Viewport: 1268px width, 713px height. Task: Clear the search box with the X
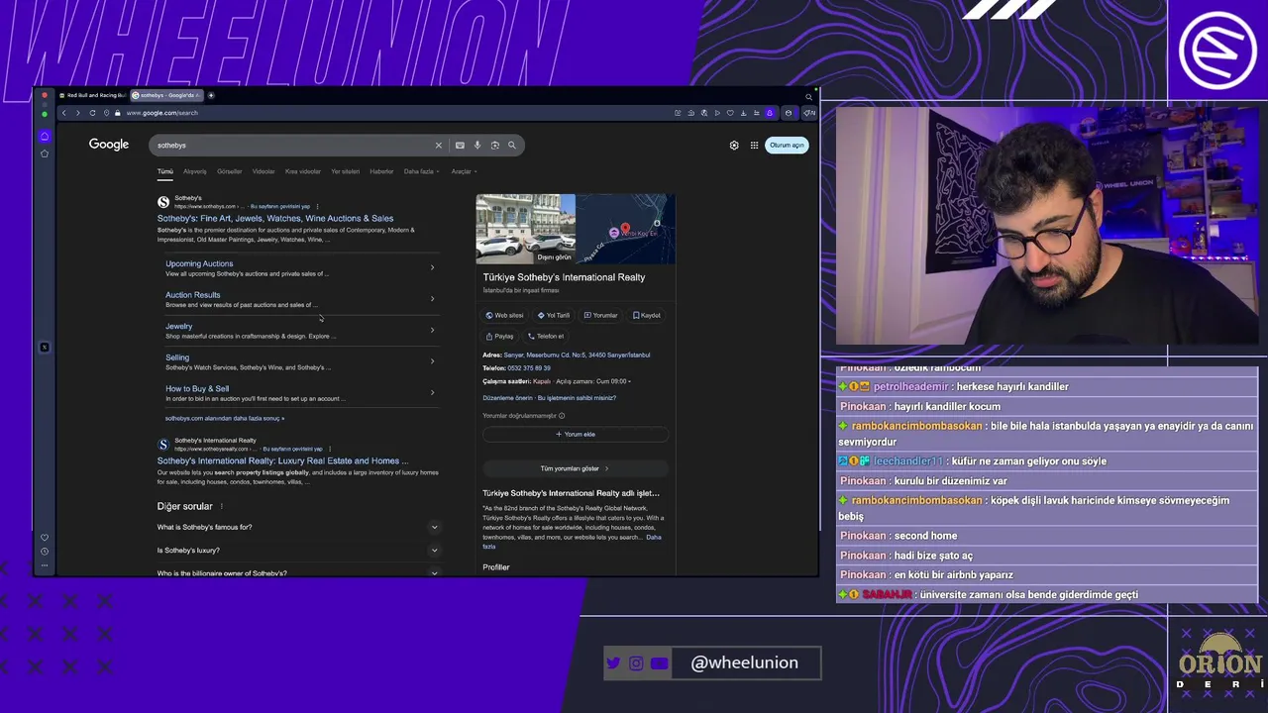439,146
